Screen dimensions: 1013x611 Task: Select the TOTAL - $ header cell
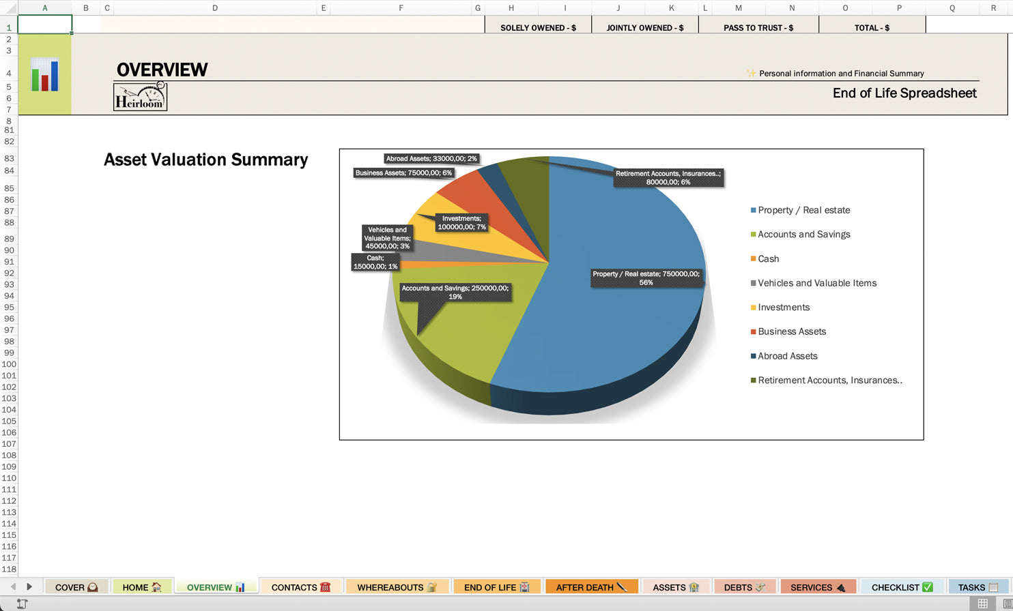[872, 27]
